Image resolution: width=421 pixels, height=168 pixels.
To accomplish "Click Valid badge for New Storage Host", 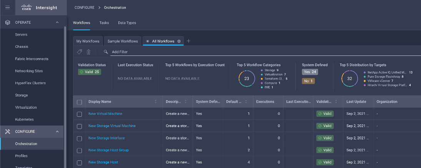I will point(325,162).
